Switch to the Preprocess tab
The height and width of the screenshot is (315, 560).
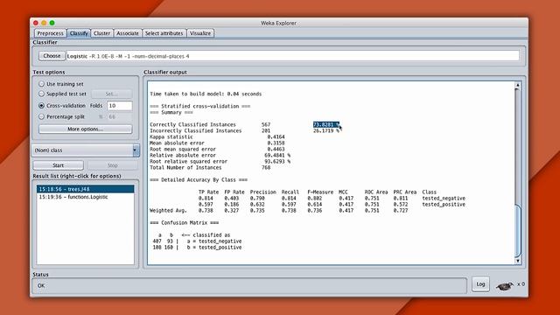tap(50, 33)
